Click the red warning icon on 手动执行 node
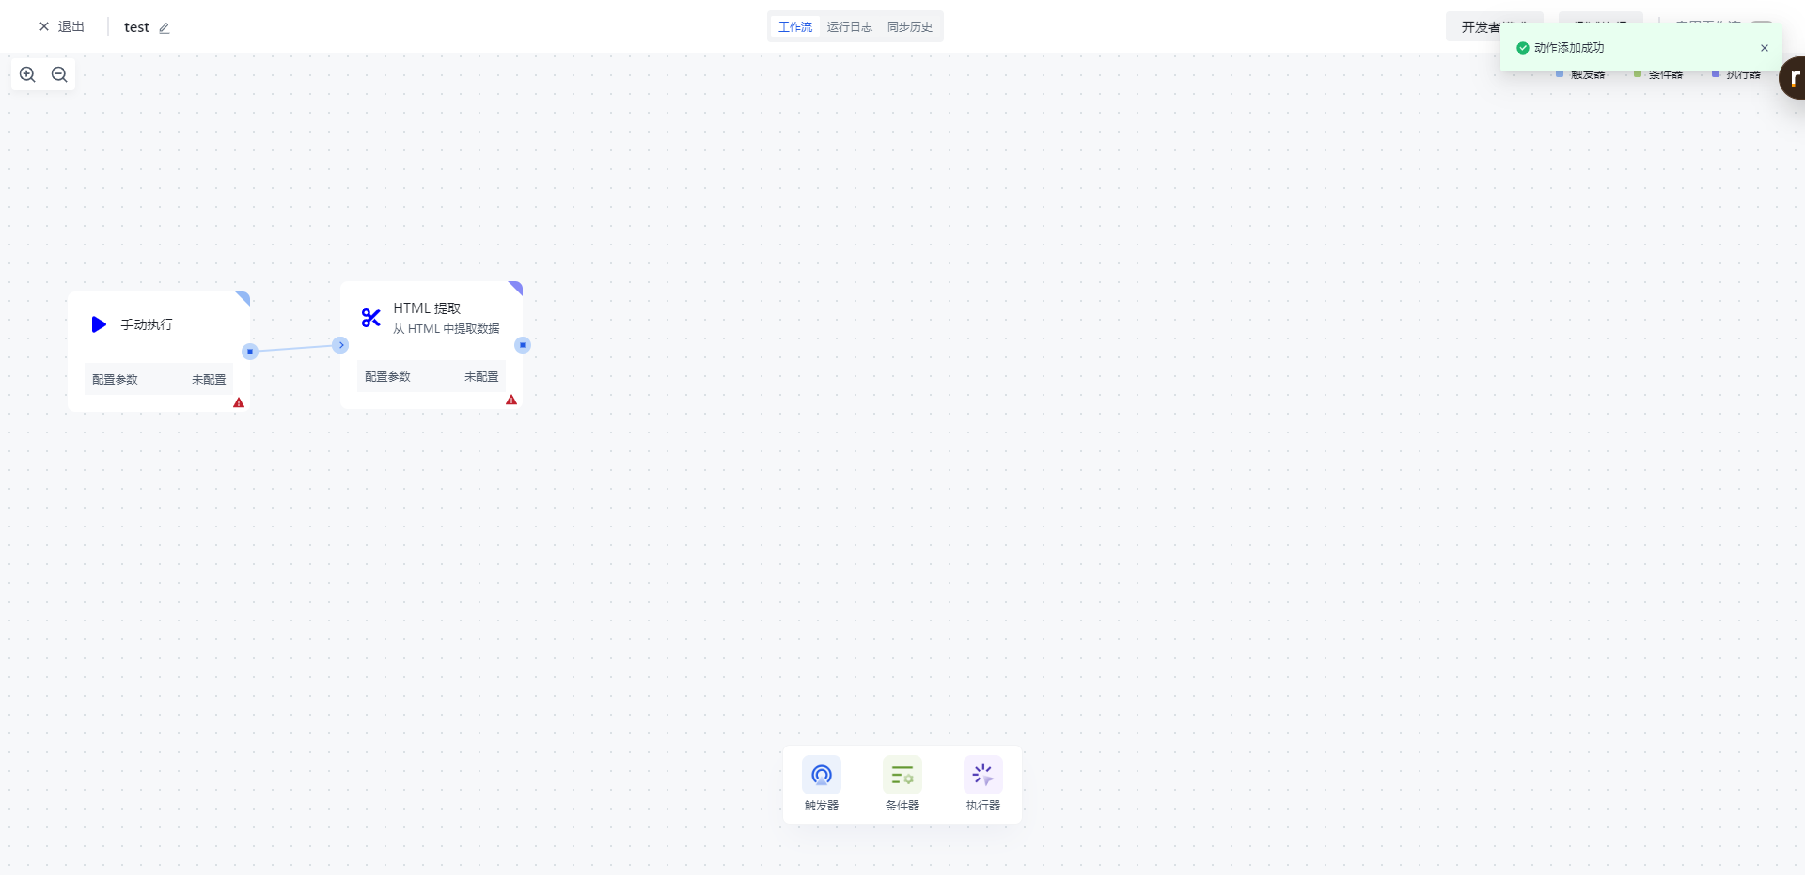 (x=239, y=402)
